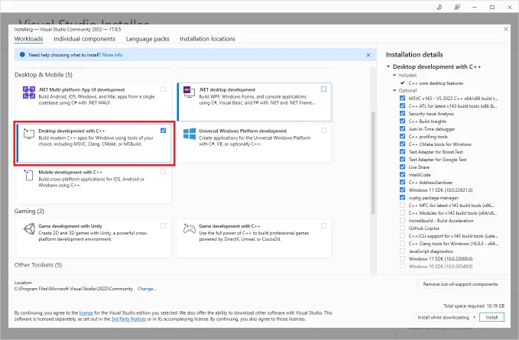Viewport: 519px width, 340px height.
Task: Check C++ MFC for latest v143 build tools
Action: tap(402, 205)
